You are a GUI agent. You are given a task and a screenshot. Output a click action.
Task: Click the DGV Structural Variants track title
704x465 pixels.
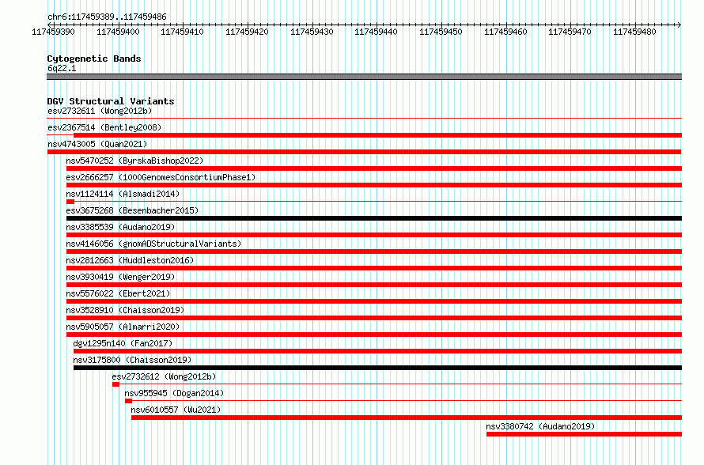pyautogui.click(x=111, y=101)
